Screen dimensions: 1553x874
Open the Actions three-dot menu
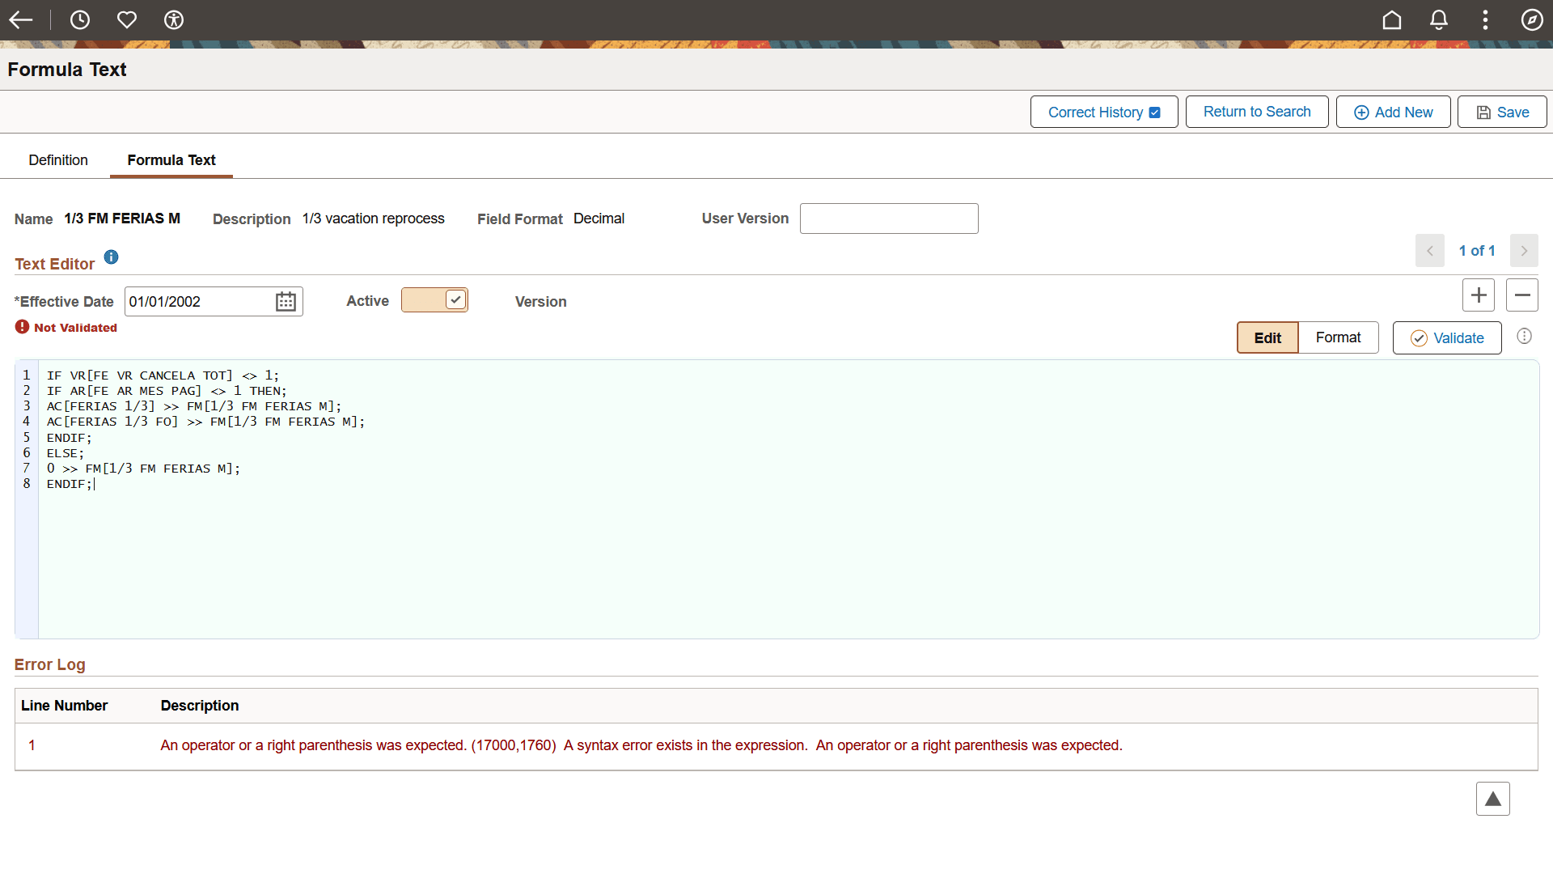(x=1485, y=20)
